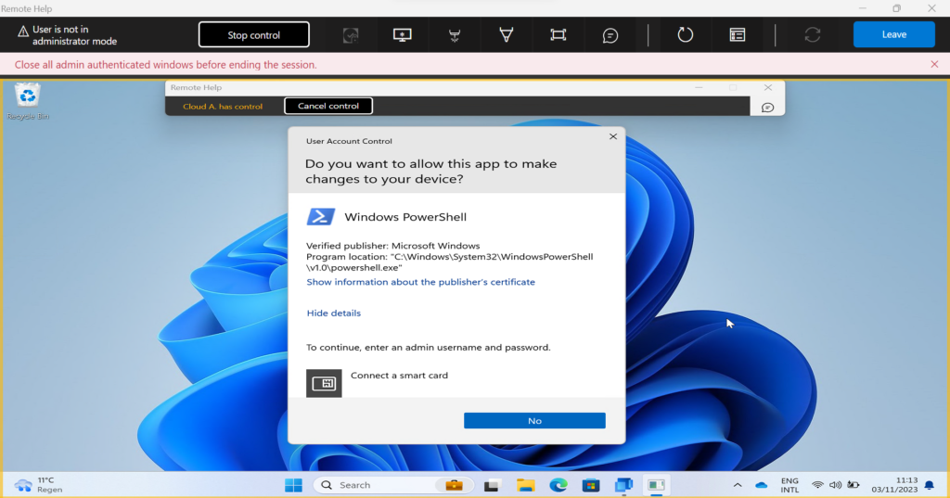Select the monitor icon in the toolbar
This screenshot has height=498, width=950.
tap(403, 35)
